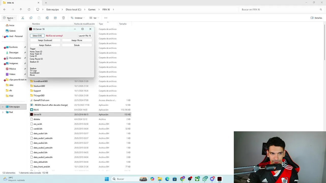The height and width of the screenshot is (183, 326).
Task: Click the taskbar Buscar search box
Action: coord(130,179)
